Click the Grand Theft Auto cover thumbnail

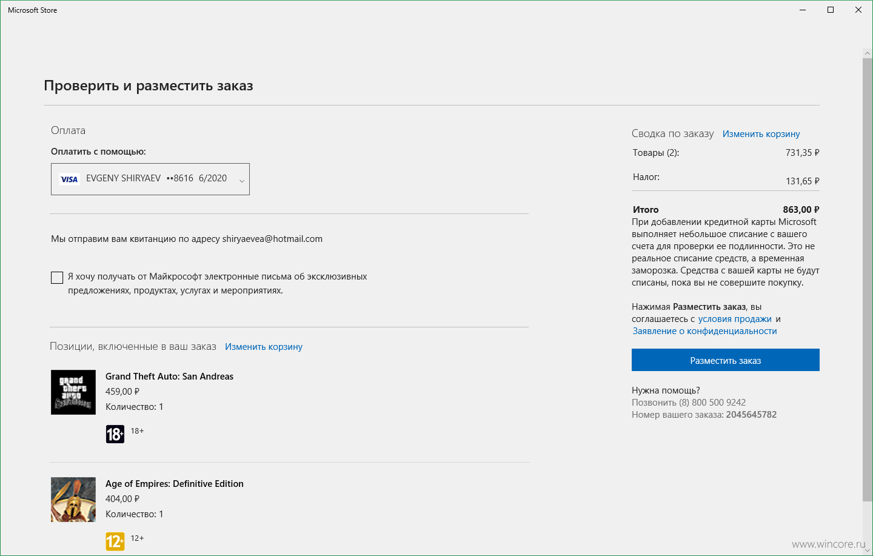(73, 392)
